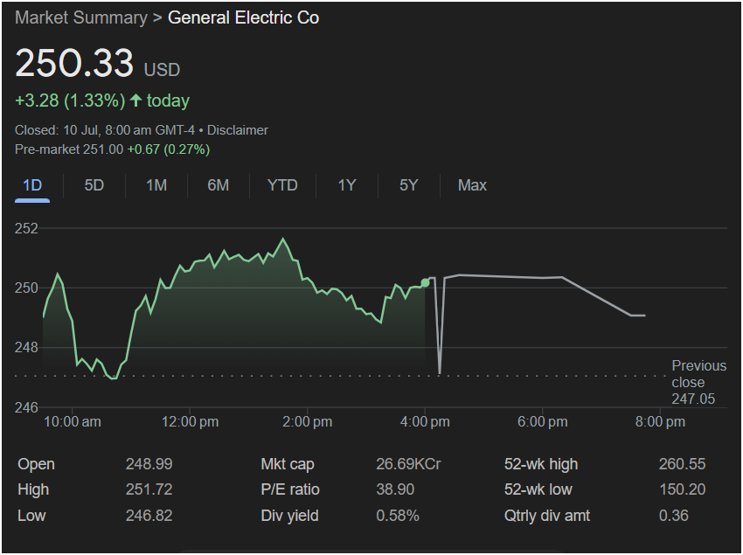Switch to the 5D chart tab

click(x=94, y=184)
